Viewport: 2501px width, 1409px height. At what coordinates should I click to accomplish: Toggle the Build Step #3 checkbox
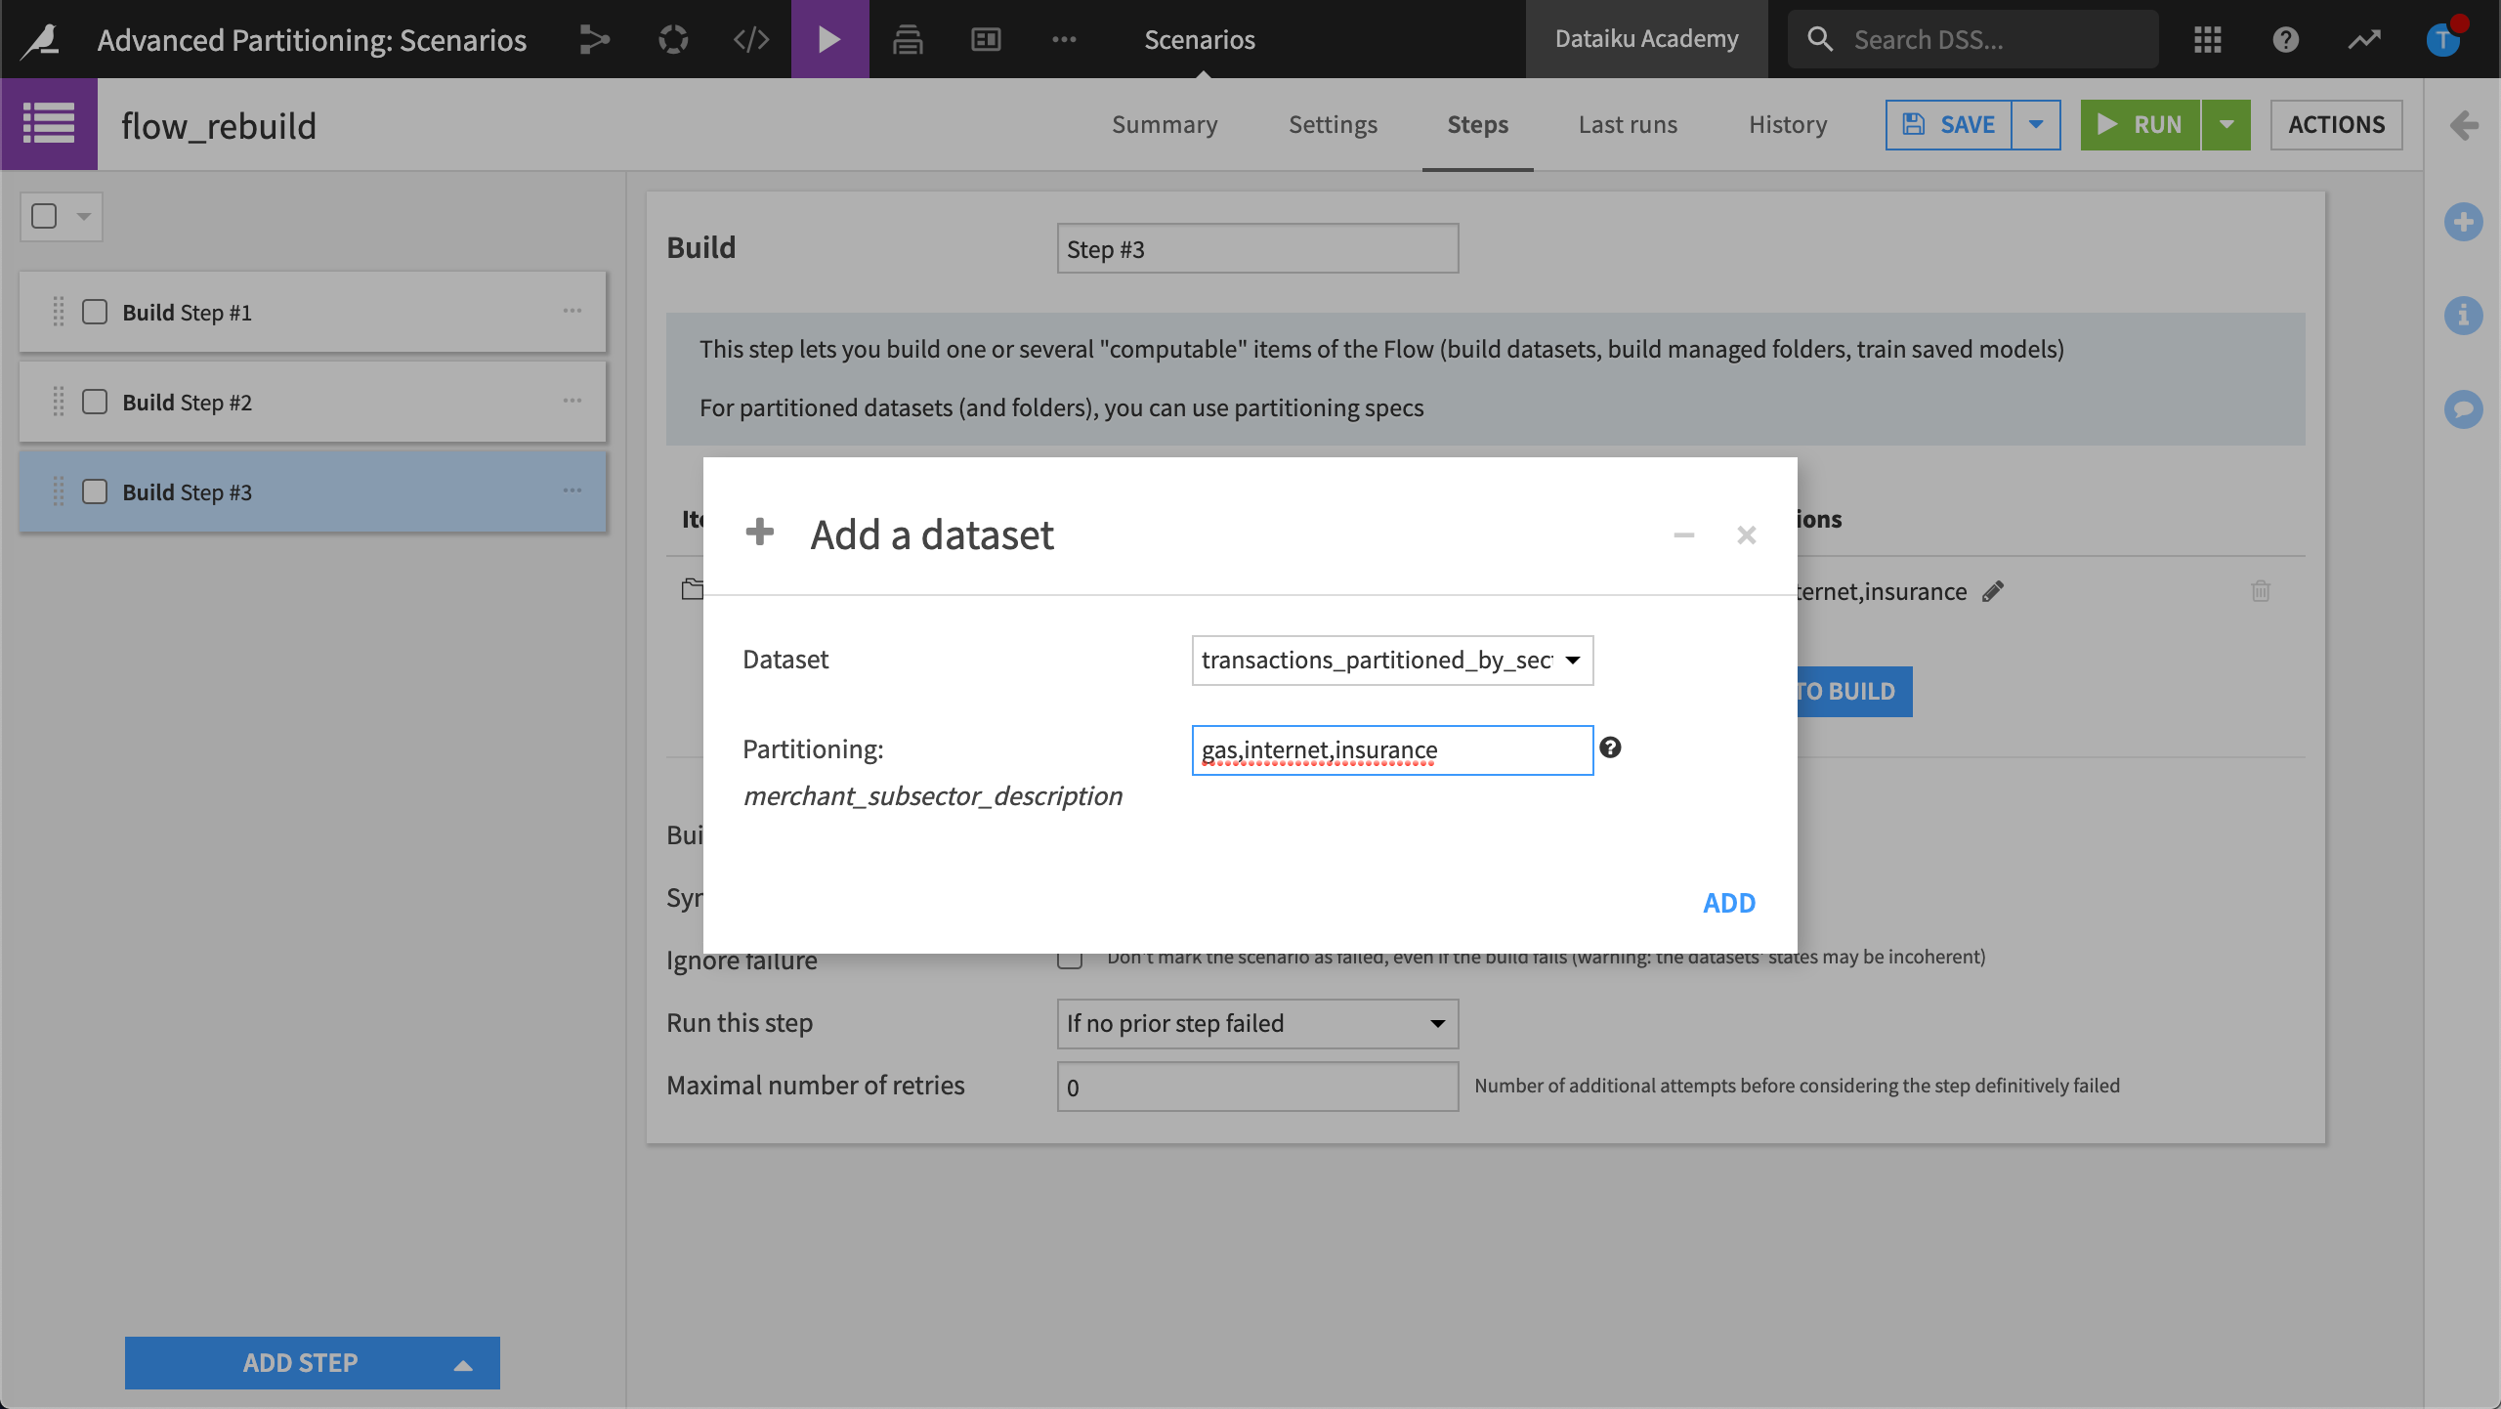95,491
